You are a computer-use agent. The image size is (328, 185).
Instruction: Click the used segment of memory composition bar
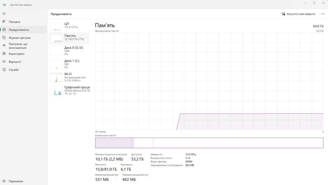tap(113, 143)
